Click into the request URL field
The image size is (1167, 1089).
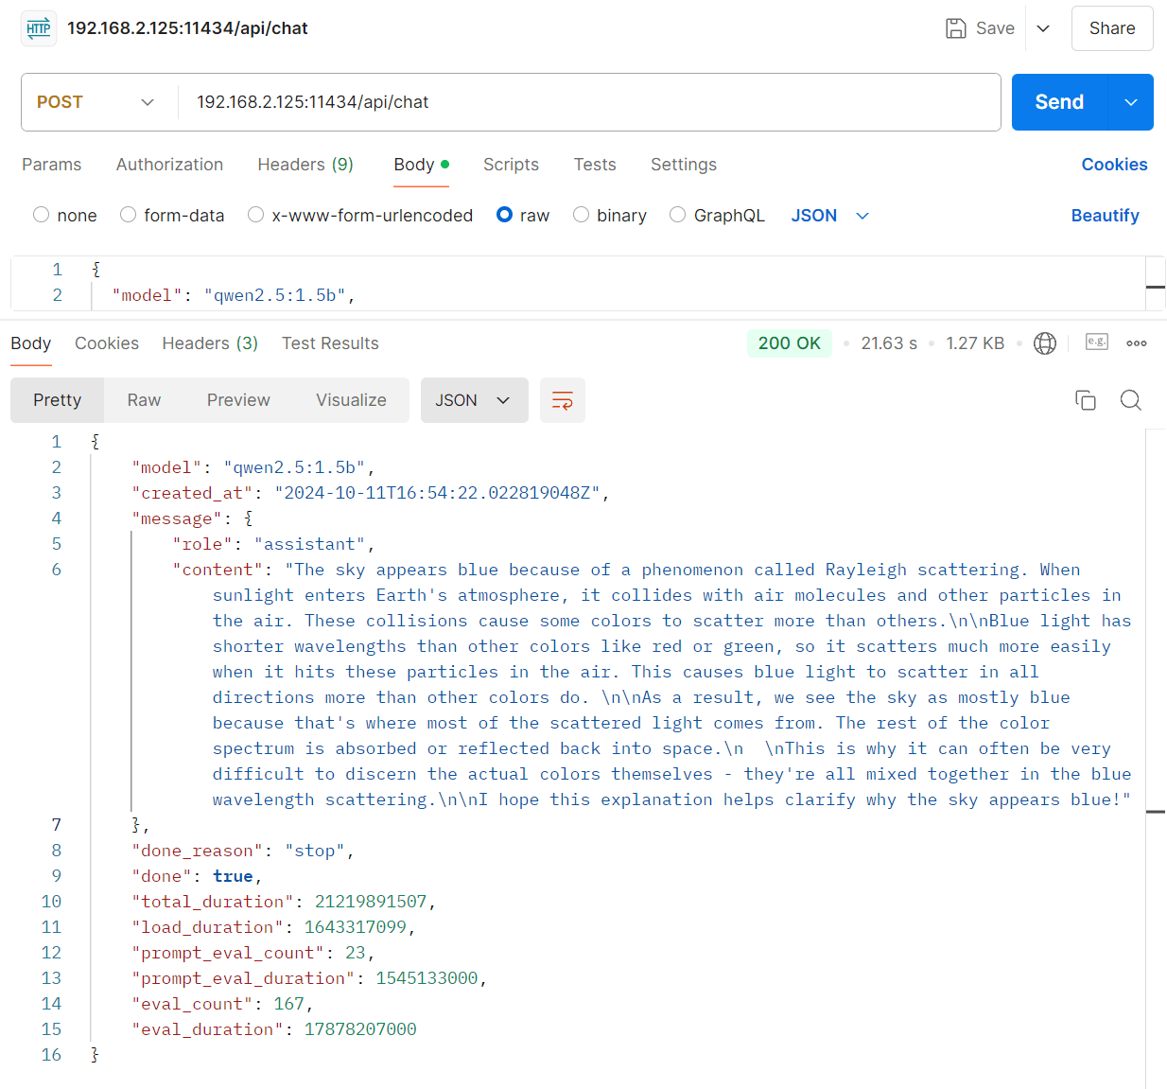(586, 102)
